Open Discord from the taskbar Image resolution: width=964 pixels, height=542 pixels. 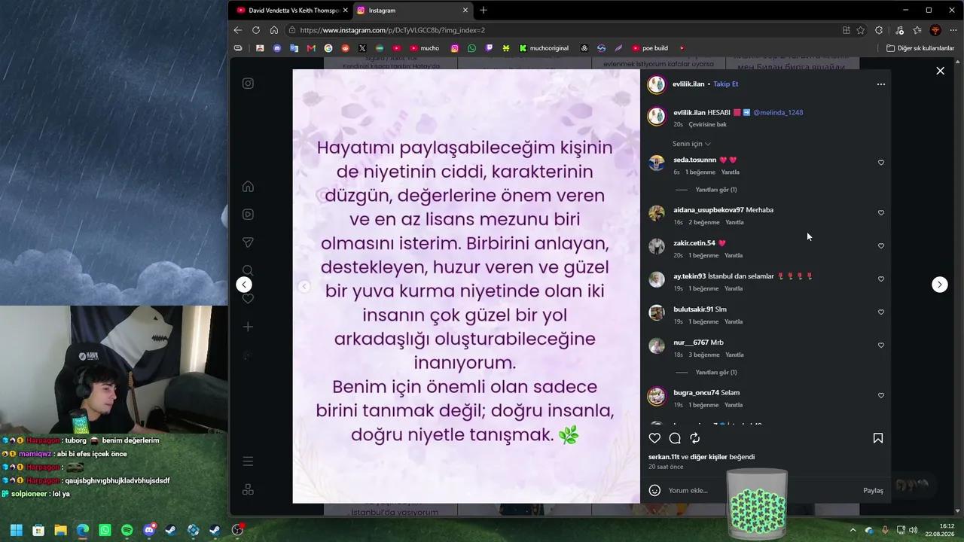[x=149, y=531]
